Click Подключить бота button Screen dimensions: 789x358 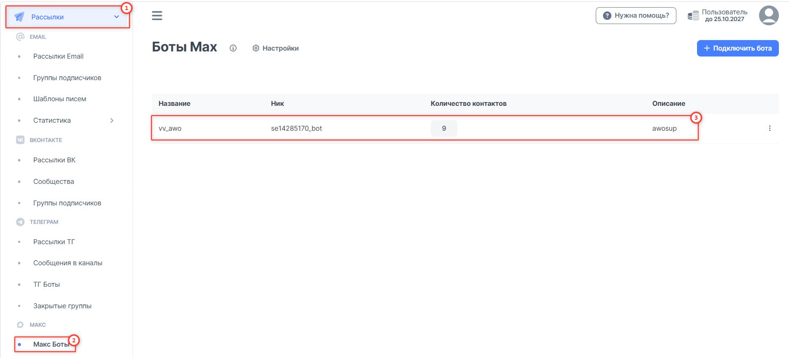coord(738,48)
